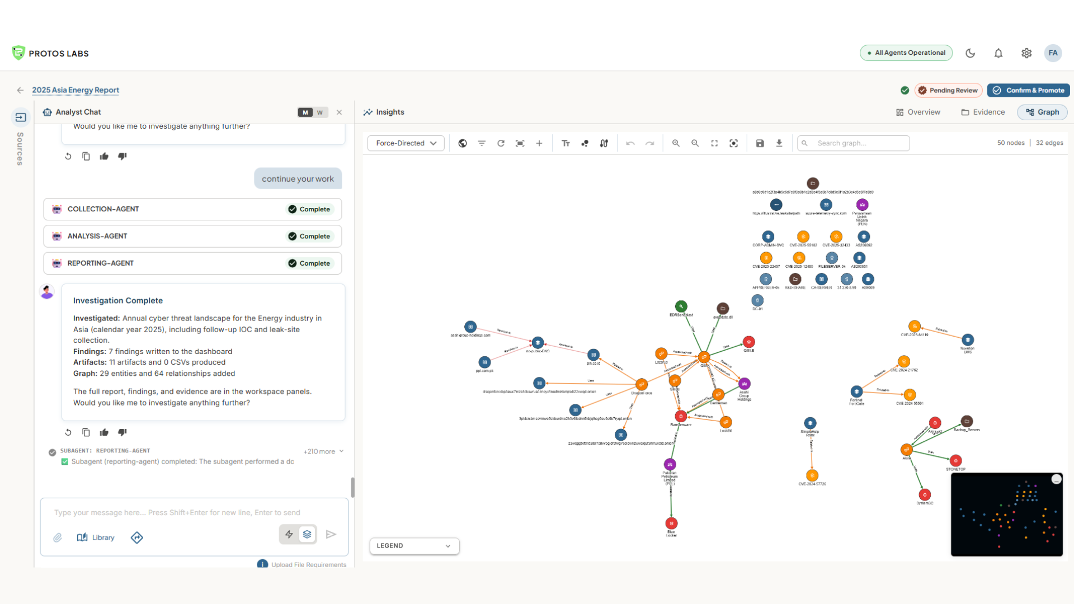Click the Insights panel header

point(384,112)
